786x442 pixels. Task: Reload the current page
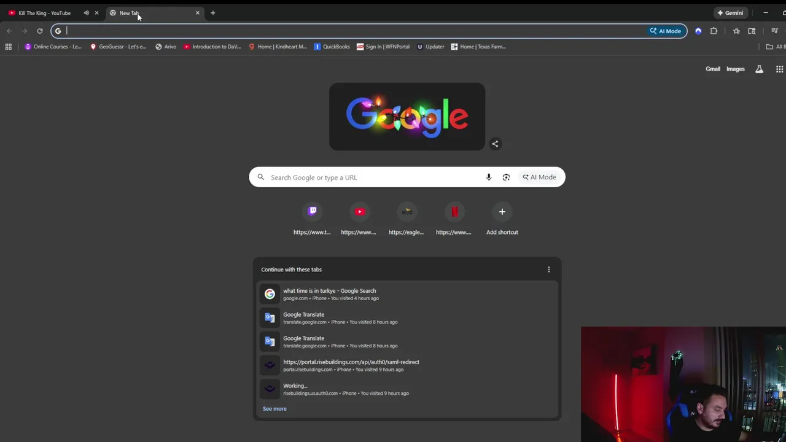(40, 31)
